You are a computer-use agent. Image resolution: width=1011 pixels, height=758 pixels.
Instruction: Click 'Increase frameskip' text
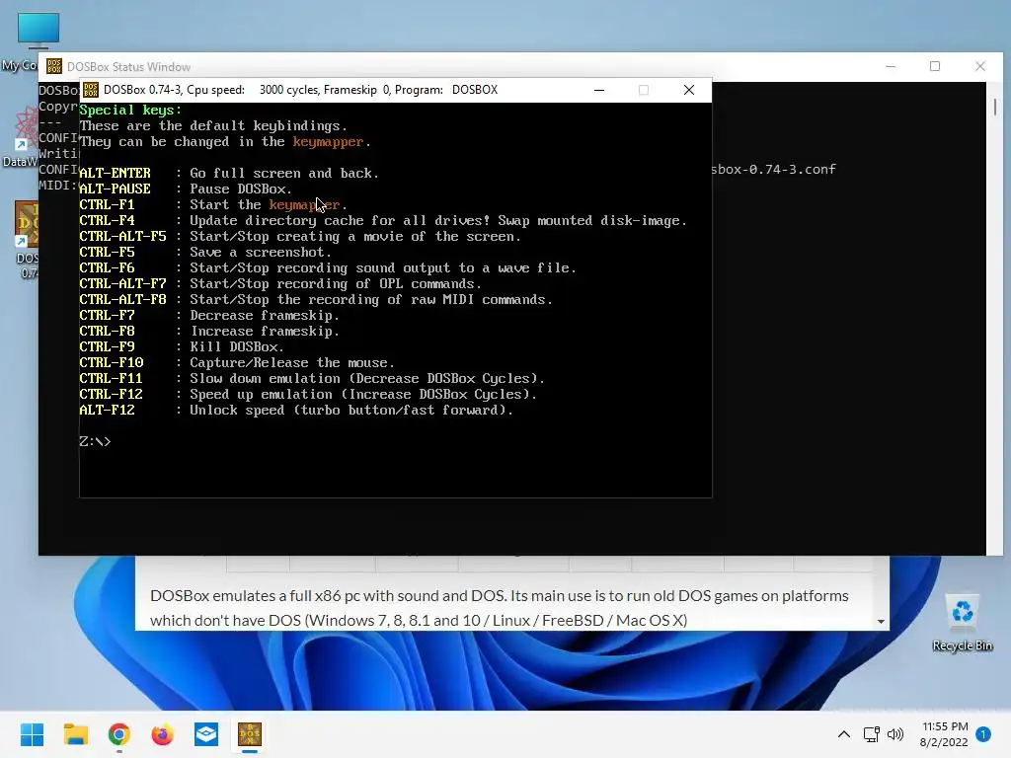(x=265, y=332)
